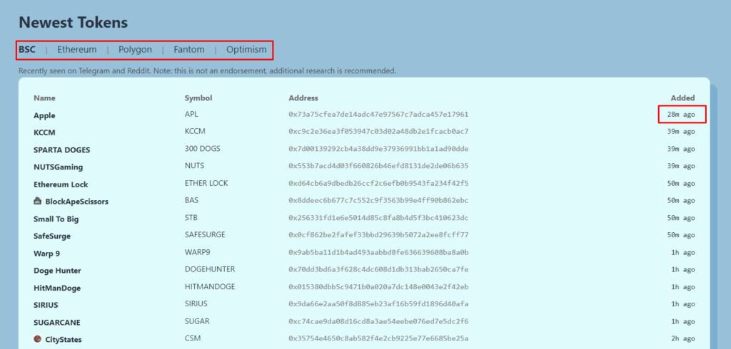Open the SIRIUS token name
731x349 pixels.
point(46,306)
